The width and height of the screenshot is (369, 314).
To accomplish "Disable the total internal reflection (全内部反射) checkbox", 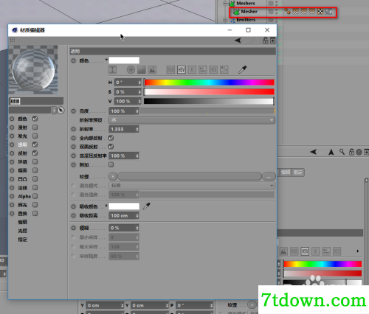I will pyautogui.click(x=111, y=138).
